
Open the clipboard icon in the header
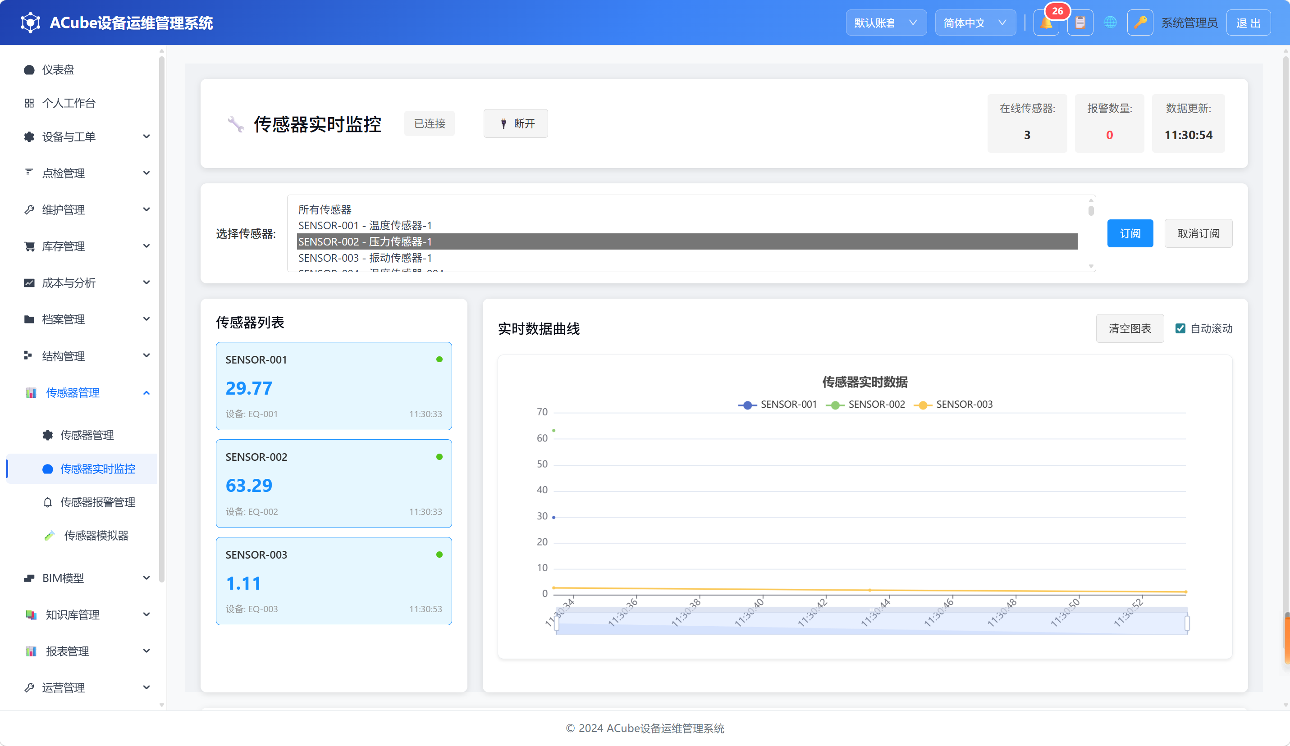[1080, 23]
